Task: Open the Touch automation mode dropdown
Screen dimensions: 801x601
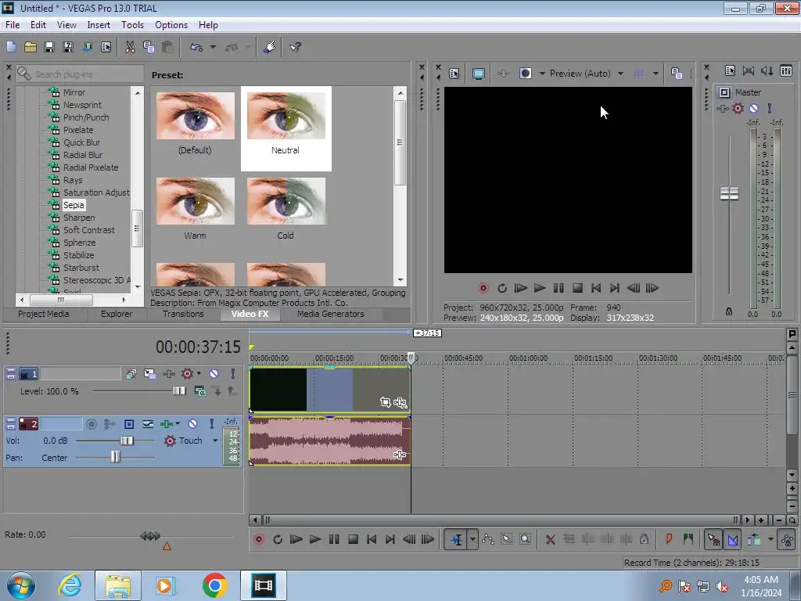Action: click(x=215, y=441)
